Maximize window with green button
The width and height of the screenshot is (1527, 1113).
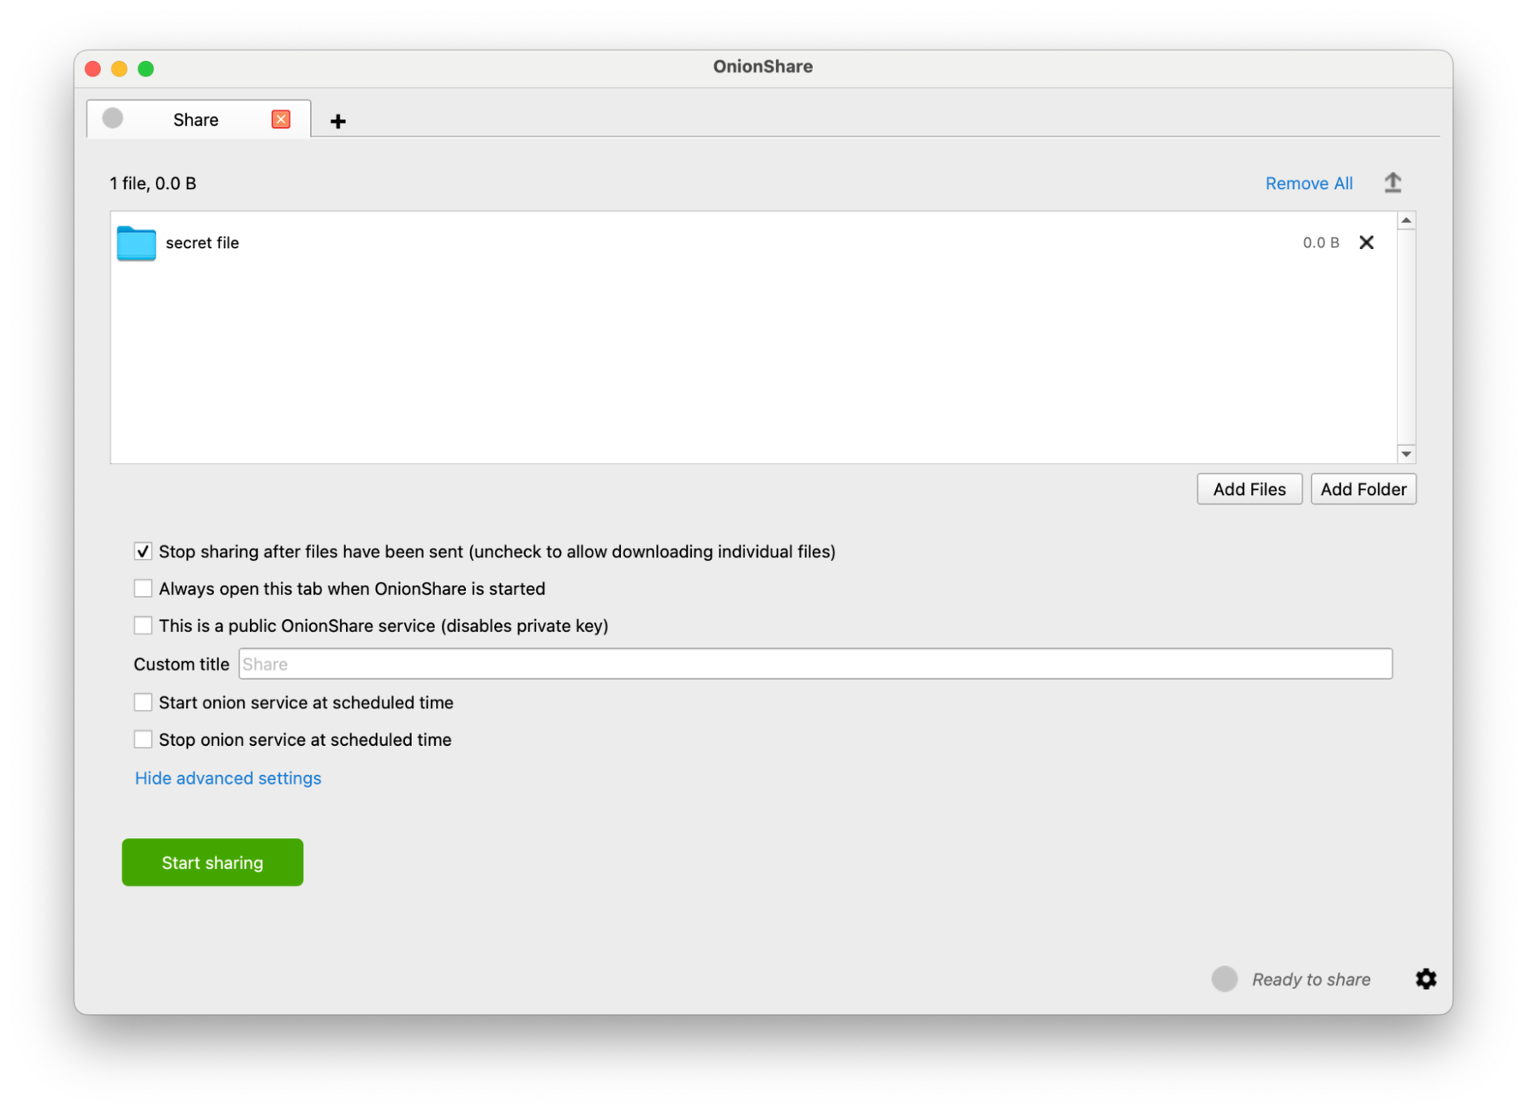click(146, 68)
